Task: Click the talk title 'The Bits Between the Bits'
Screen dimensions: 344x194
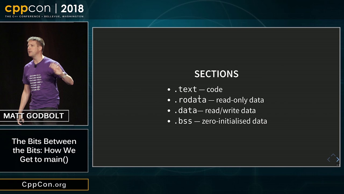Action: click(x=44, y=150)
